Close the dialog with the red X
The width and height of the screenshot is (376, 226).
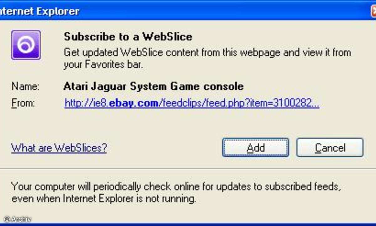point(373,11)
